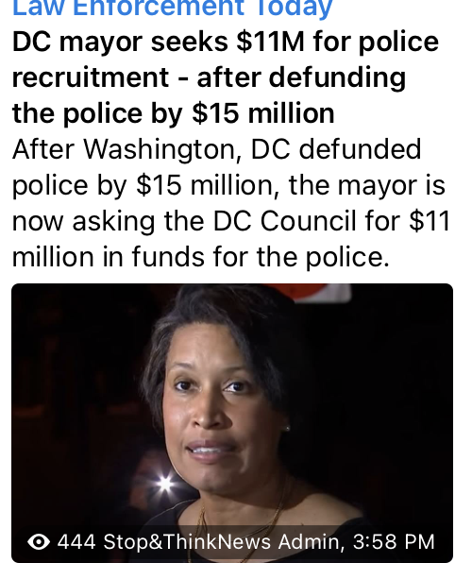Click the headline line 'recruitment - after defunding'

209,77
